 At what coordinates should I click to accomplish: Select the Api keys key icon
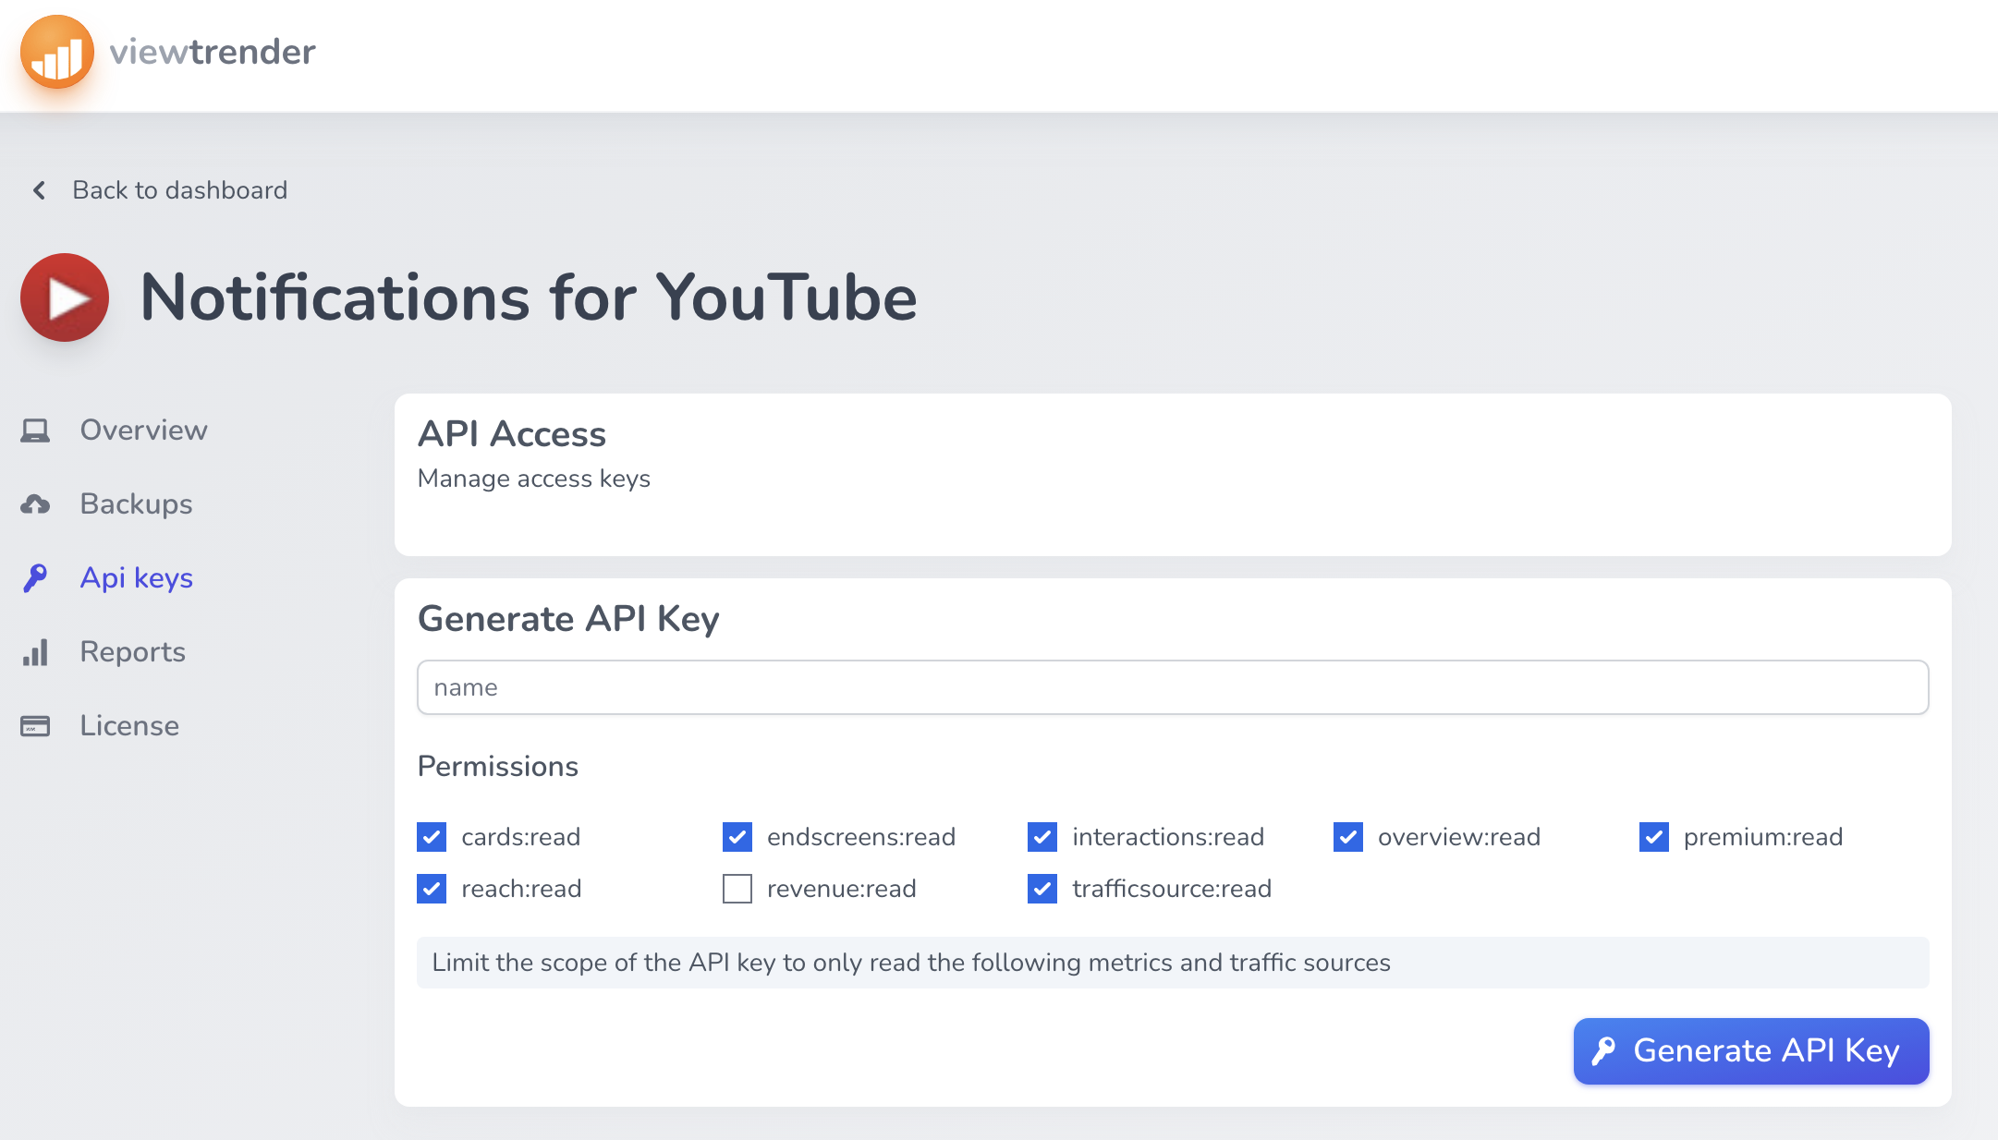coord(35,576)
